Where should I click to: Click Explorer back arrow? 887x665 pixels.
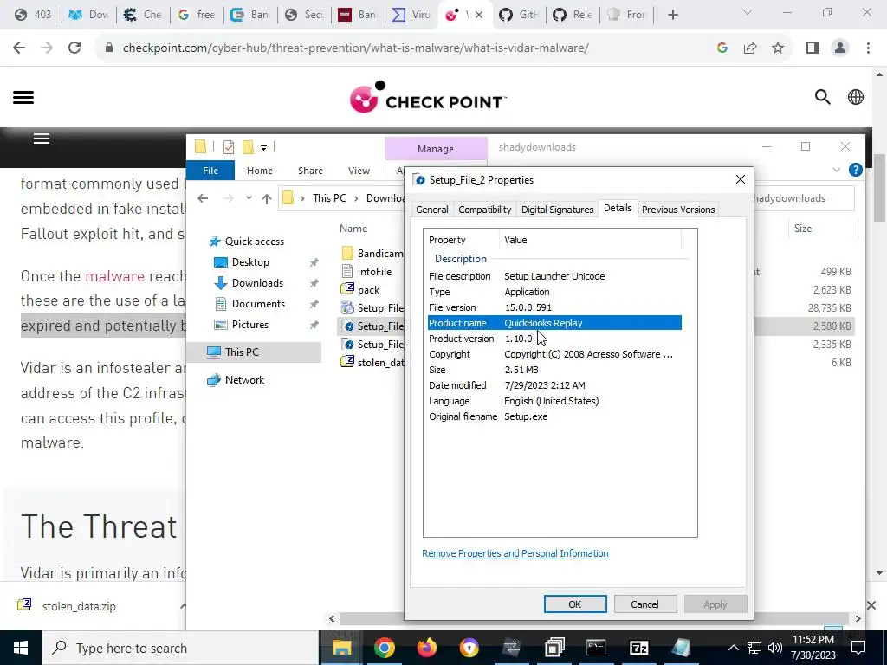[203, 198]
